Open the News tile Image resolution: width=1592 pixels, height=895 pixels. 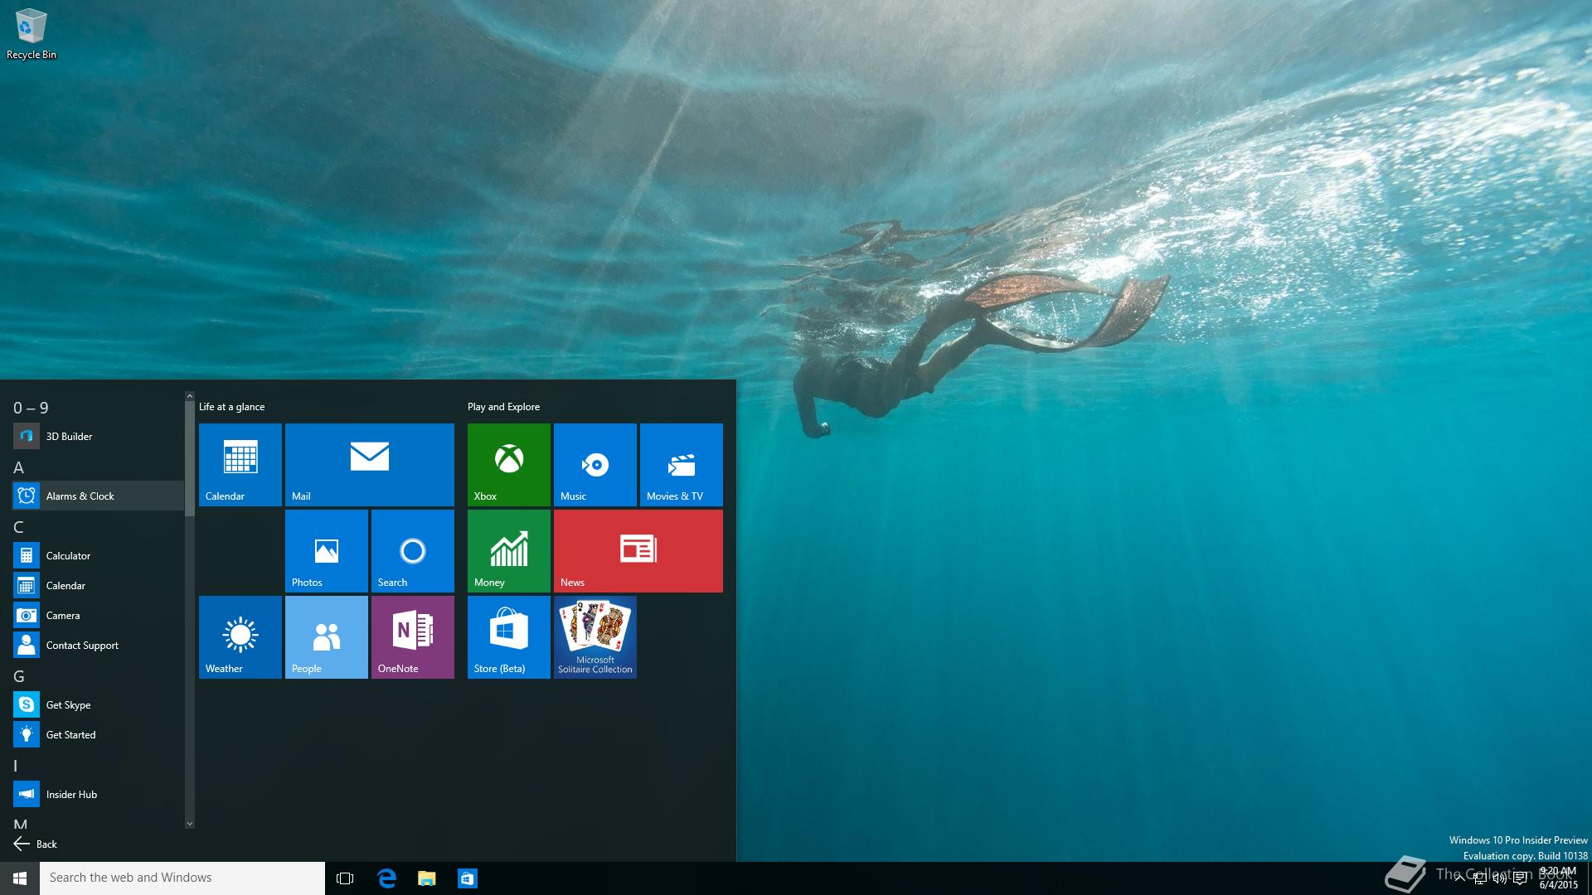click(638, 551)
